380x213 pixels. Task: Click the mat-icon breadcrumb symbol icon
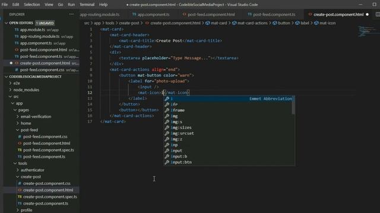[316, 23]
